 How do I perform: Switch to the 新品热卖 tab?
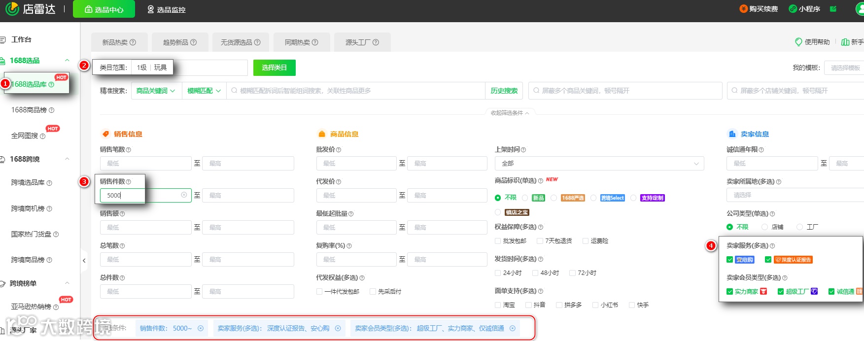point(119,42)
